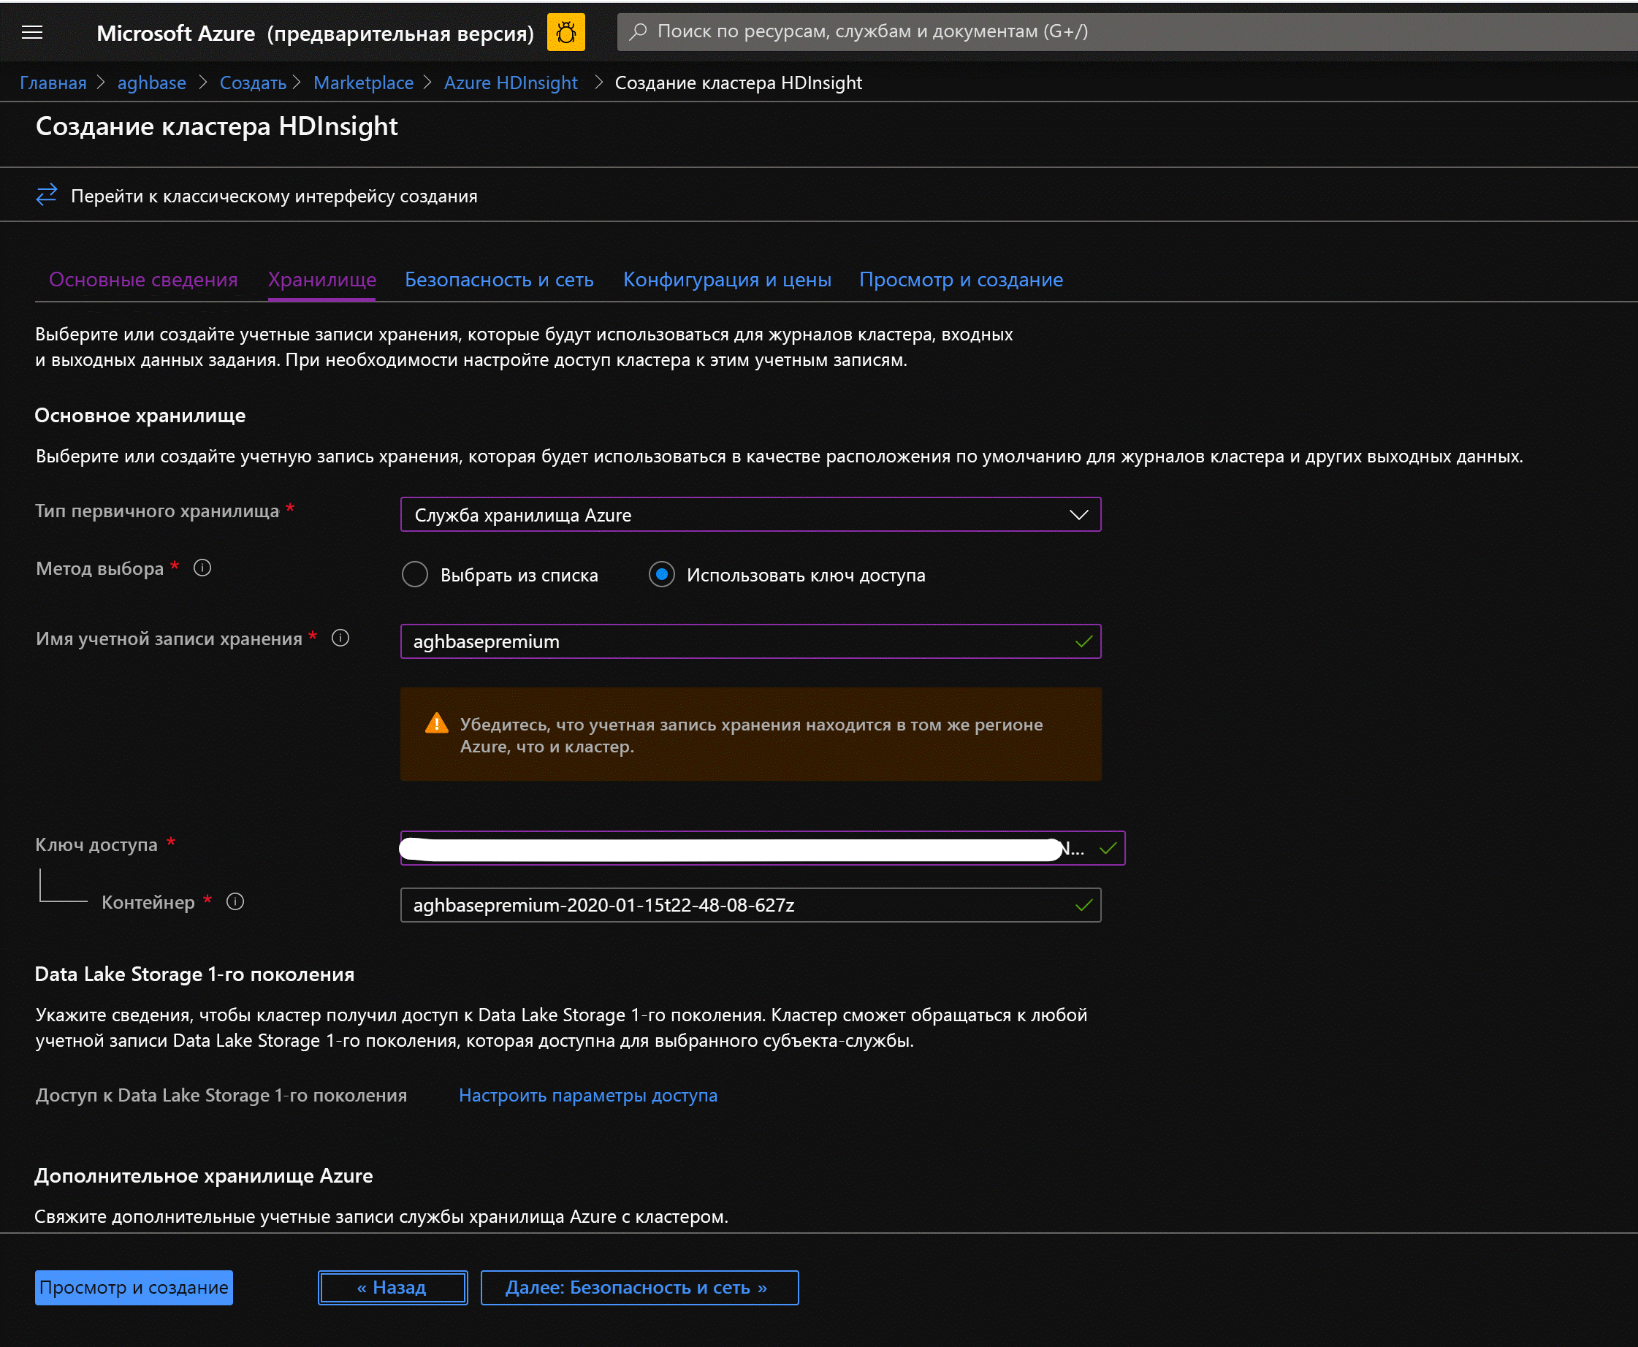Open info tooltip for Контейнер
This screenshot has height=1347, width=1638.
point(235,901)
